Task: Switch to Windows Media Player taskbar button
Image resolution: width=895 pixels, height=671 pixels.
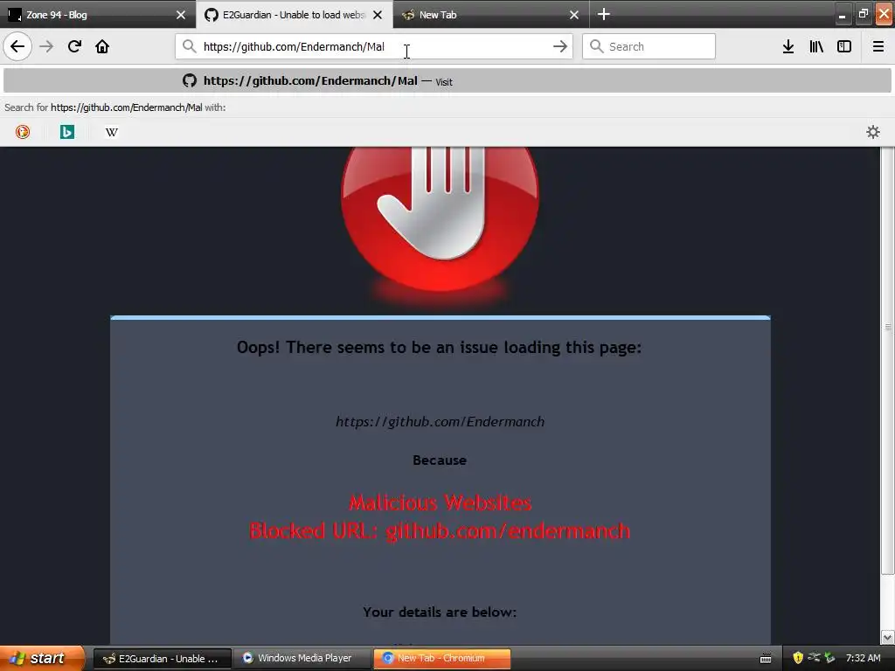Action: [x=302, y=659]
